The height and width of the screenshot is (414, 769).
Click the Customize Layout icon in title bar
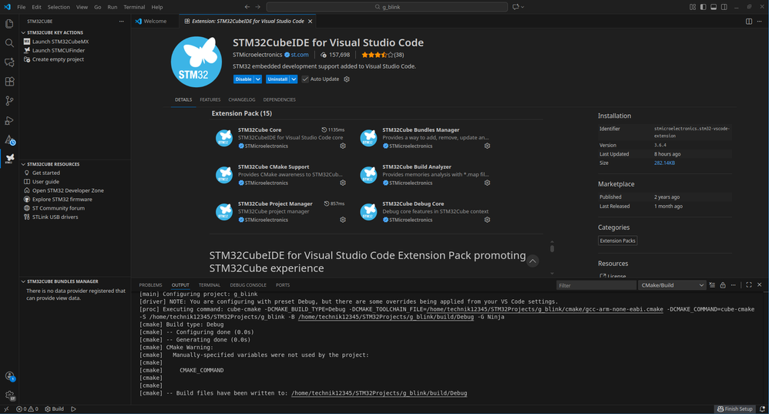point(693,7)
